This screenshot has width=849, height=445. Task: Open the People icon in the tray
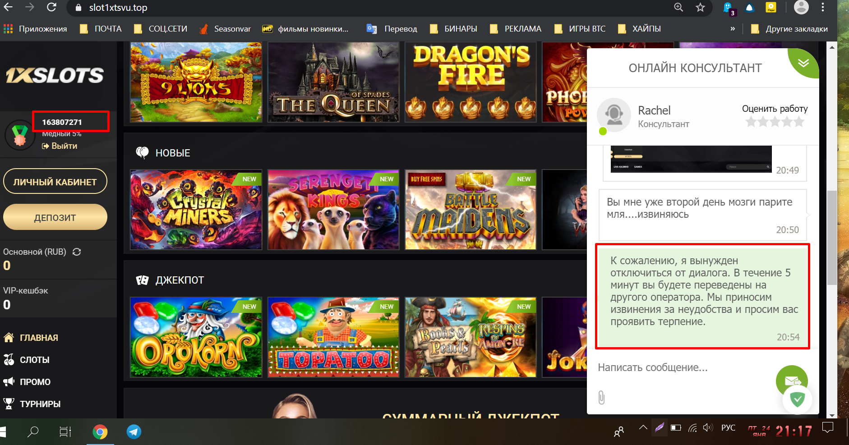pyautogui.click(x=619, y=431)
